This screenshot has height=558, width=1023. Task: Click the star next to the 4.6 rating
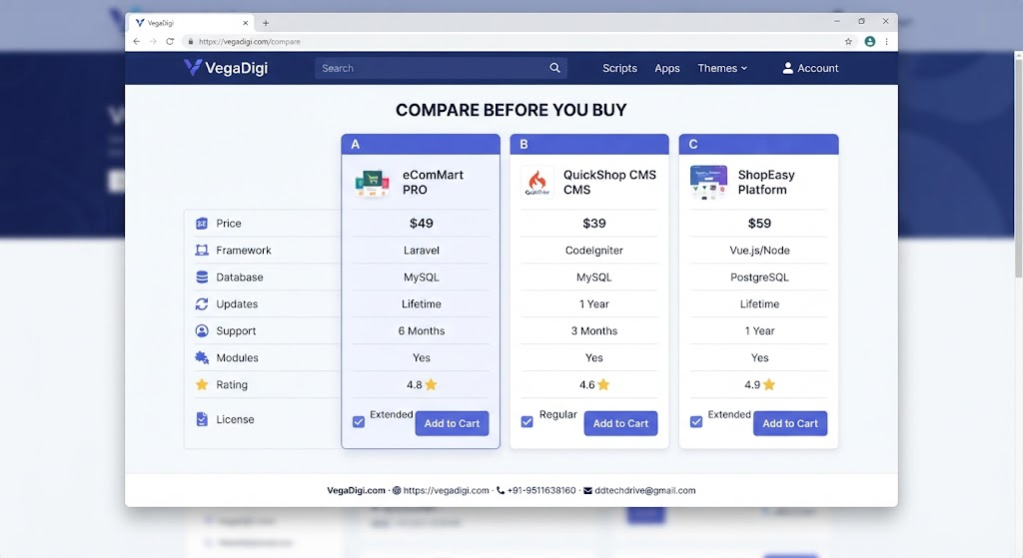pyautogui.click(x=603, y=384)
